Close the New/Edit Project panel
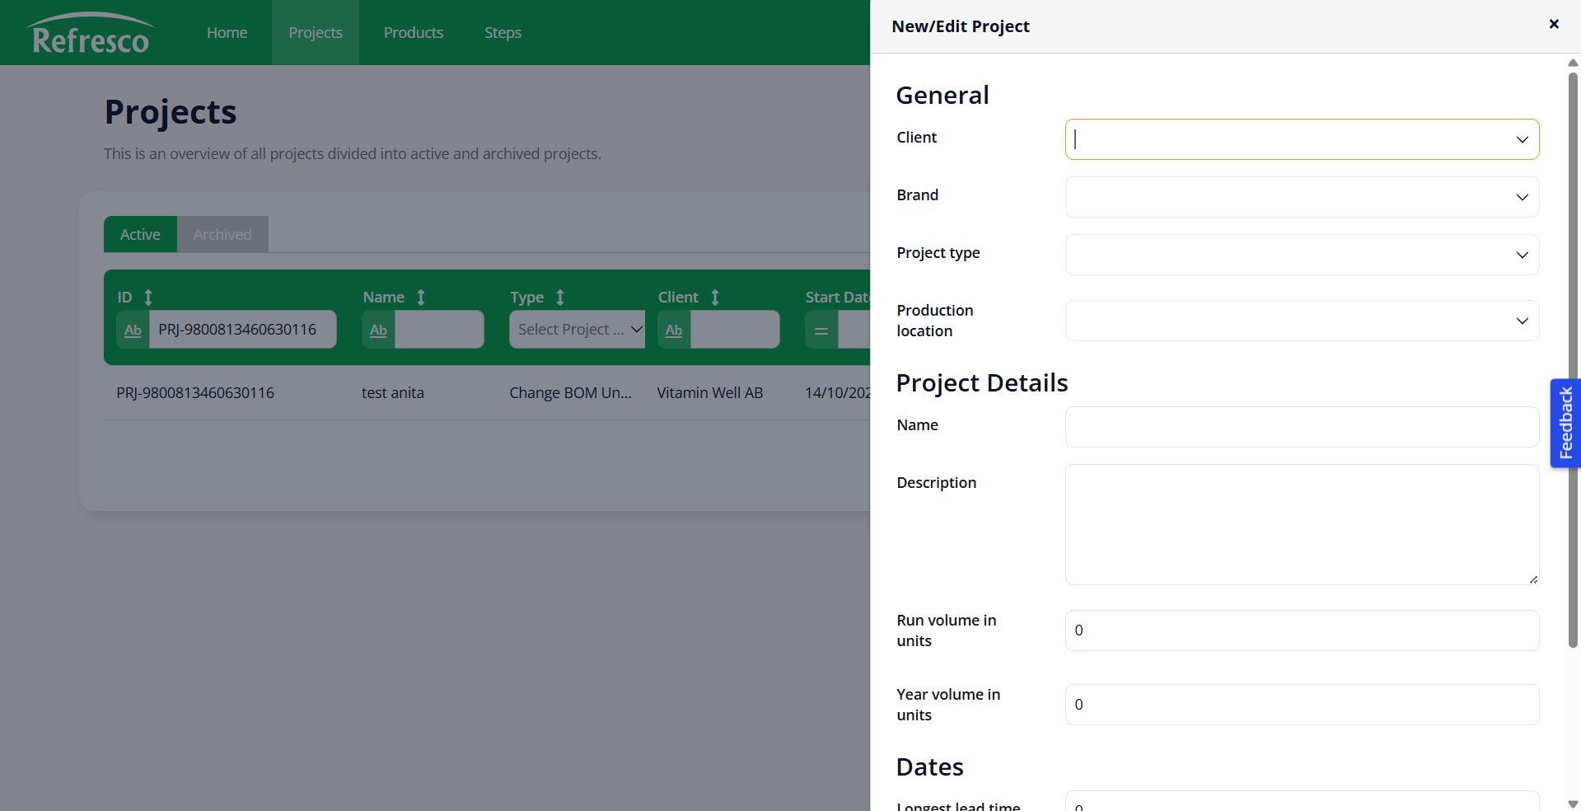The height and width of the screenshot is (811, 1581). [x=1554, y=24]
